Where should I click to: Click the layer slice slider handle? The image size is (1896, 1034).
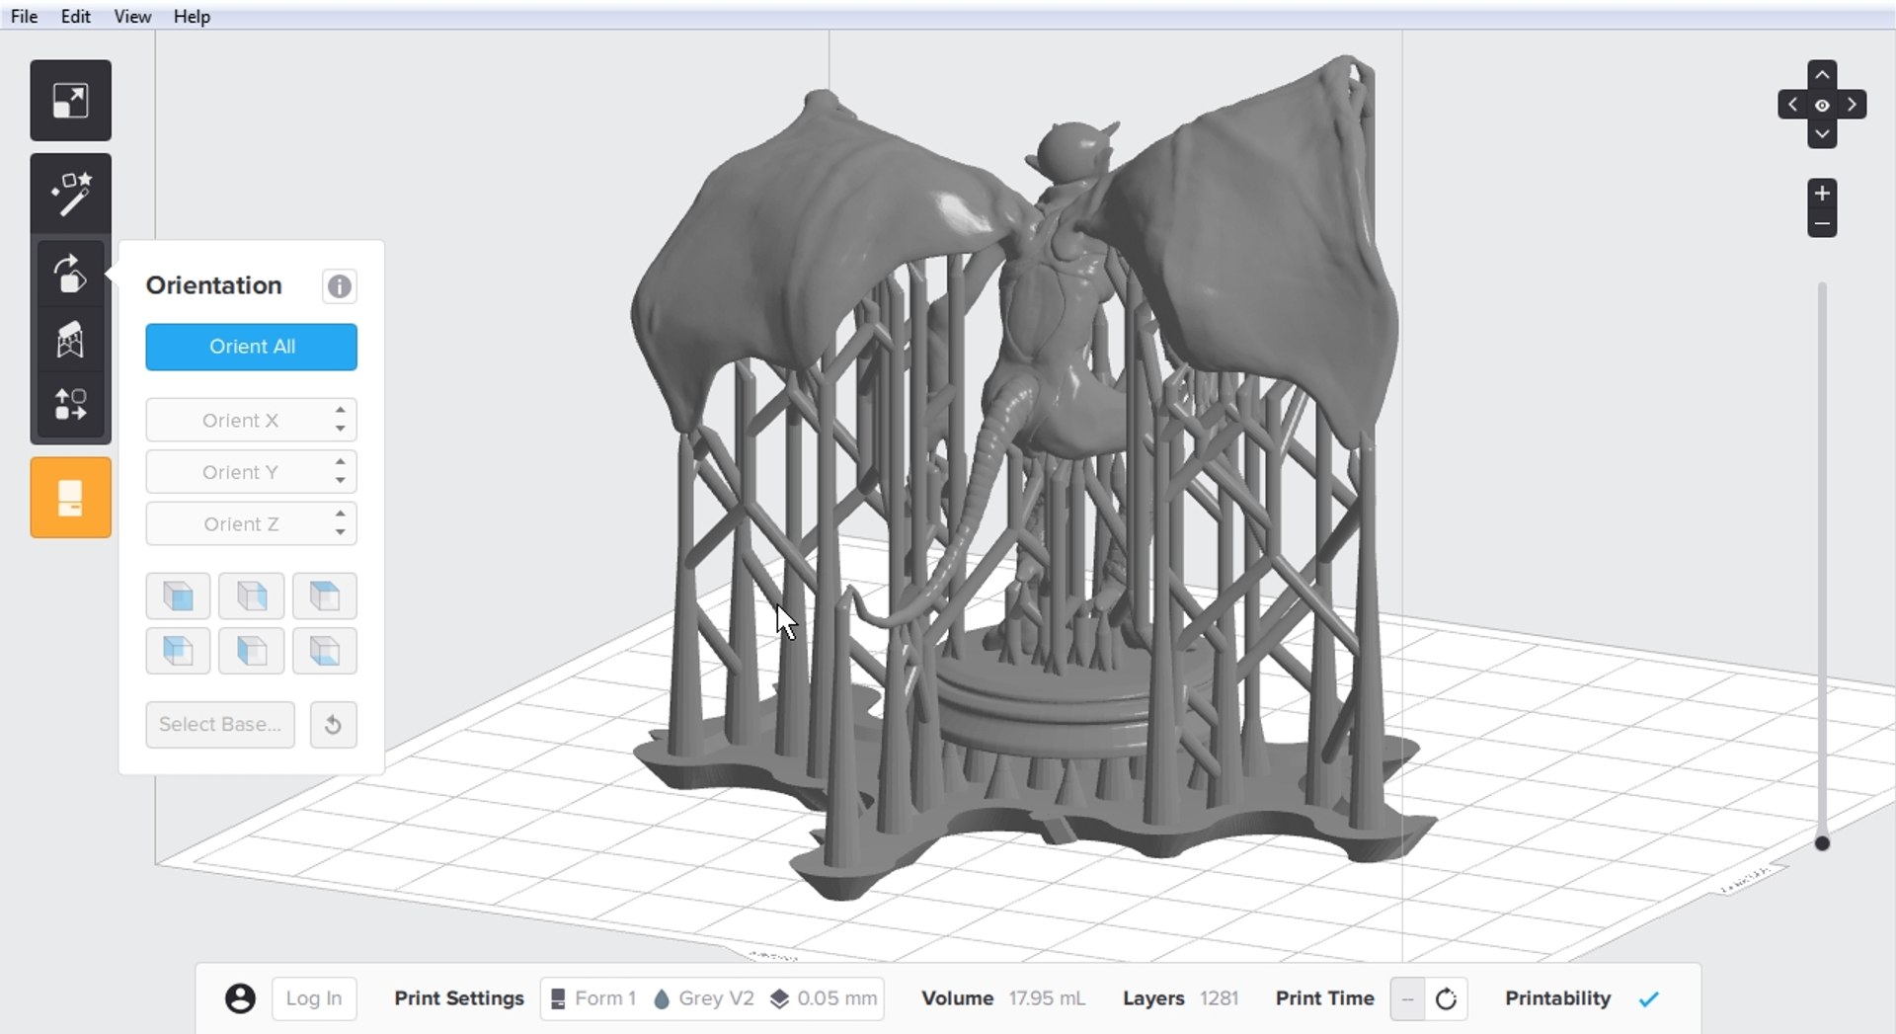point(1822,843)
